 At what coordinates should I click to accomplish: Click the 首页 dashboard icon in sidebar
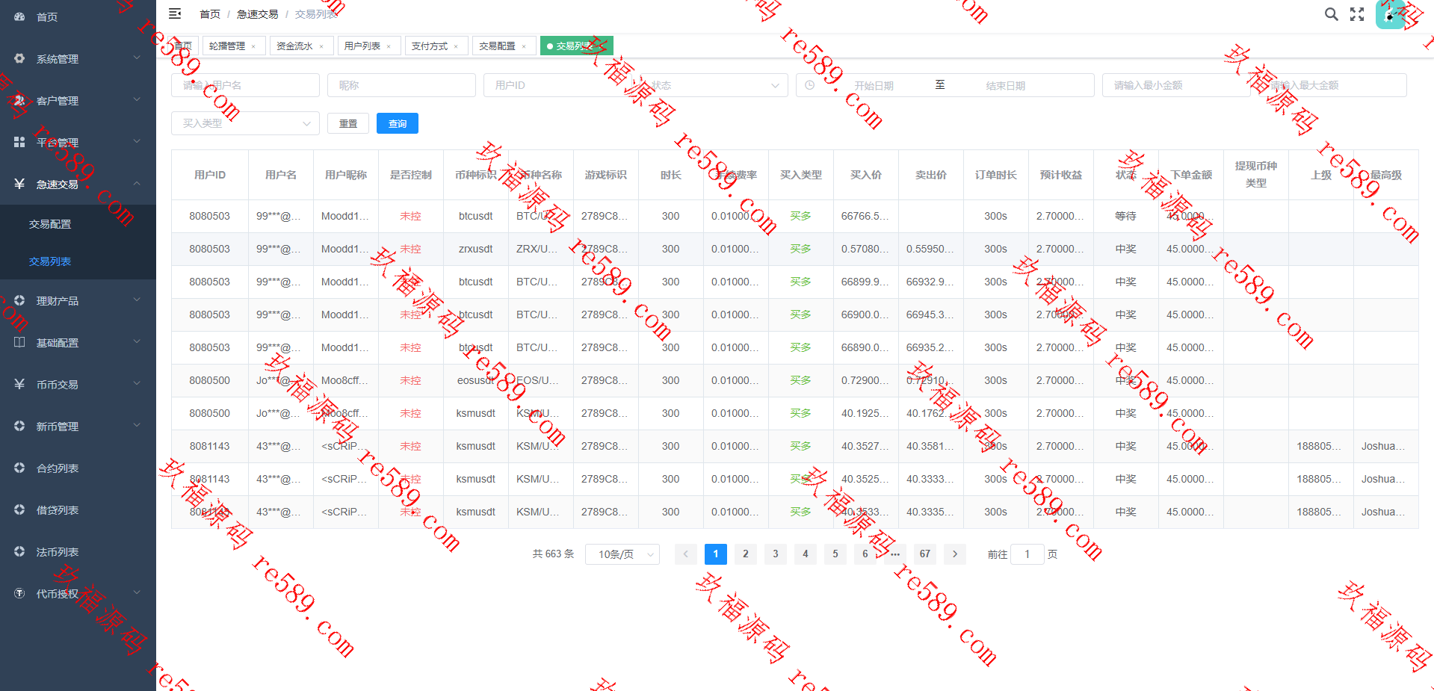coord(19,16)
